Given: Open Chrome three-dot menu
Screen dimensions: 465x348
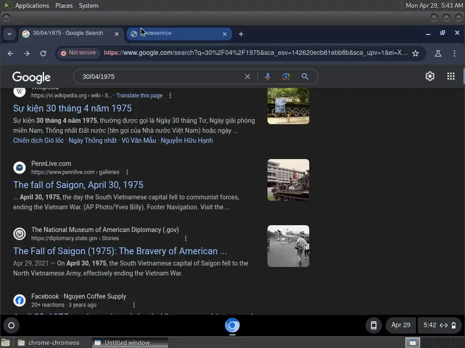Looking at the screenshot, I should click(454, 53).
